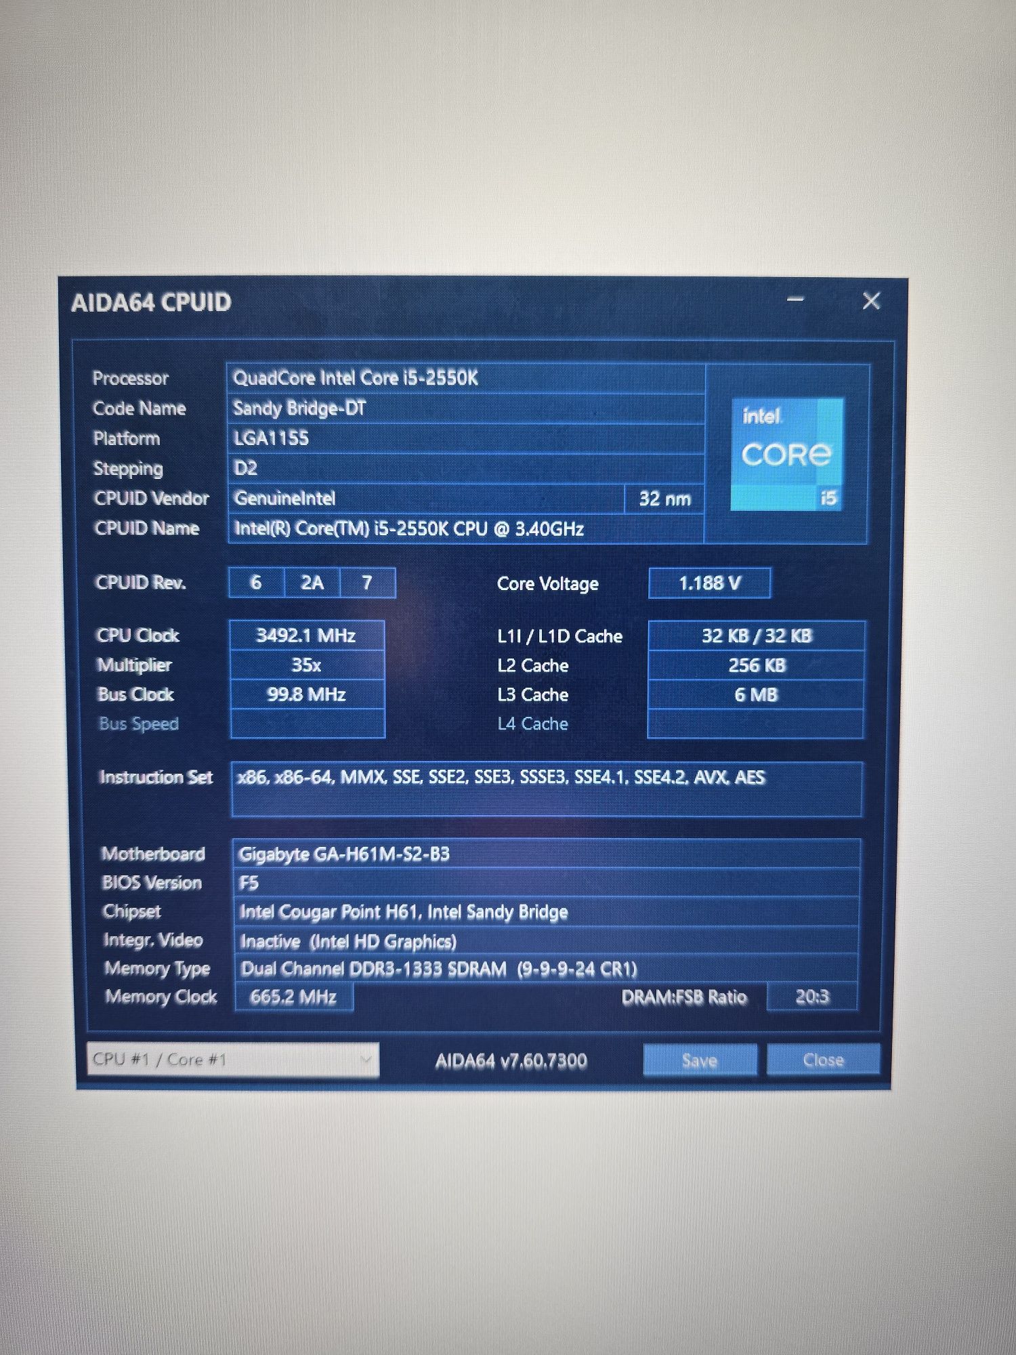Image resolution: width=1016 pixels, height=1355 pixels.
Task: Click the CPUID name Intel(R) Core(TM) i5-2550K
Action: coord(465,528)
